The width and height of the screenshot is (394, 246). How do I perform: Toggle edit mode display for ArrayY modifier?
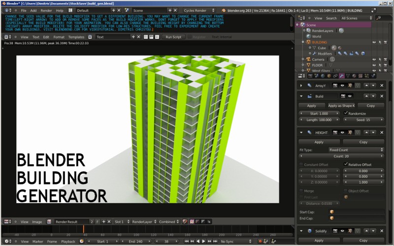tap(350, 85)
